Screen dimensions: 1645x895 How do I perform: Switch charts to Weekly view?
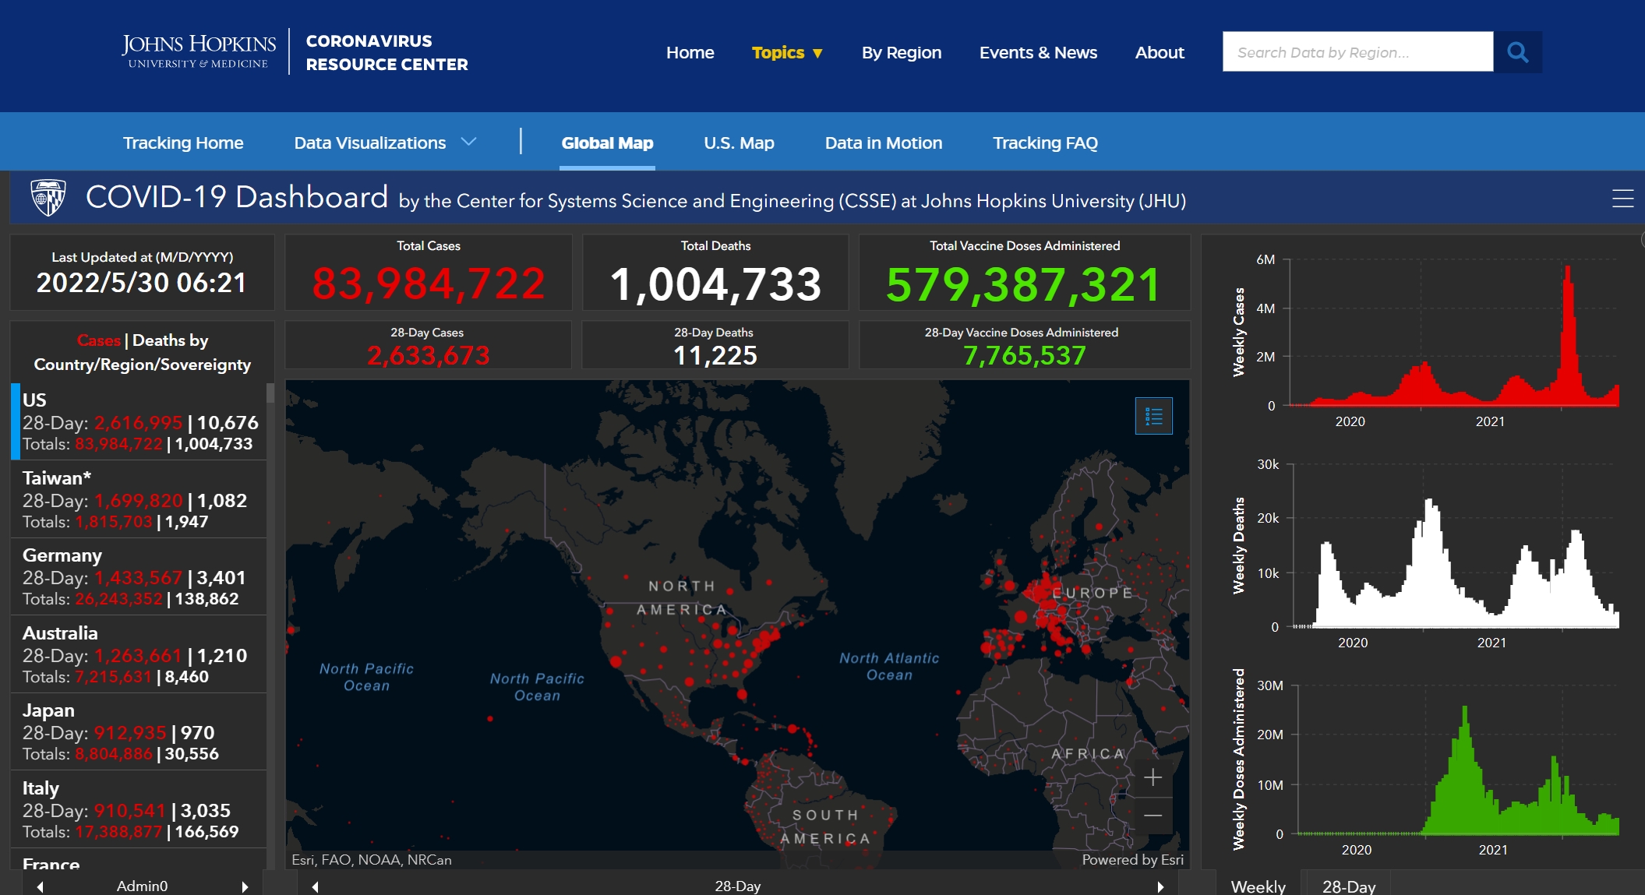point(1258,886)
